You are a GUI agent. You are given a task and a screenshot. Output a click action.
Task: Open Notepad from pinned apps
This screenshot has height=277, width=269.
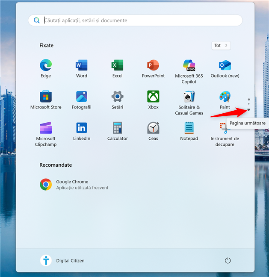[x=189, y=131]
